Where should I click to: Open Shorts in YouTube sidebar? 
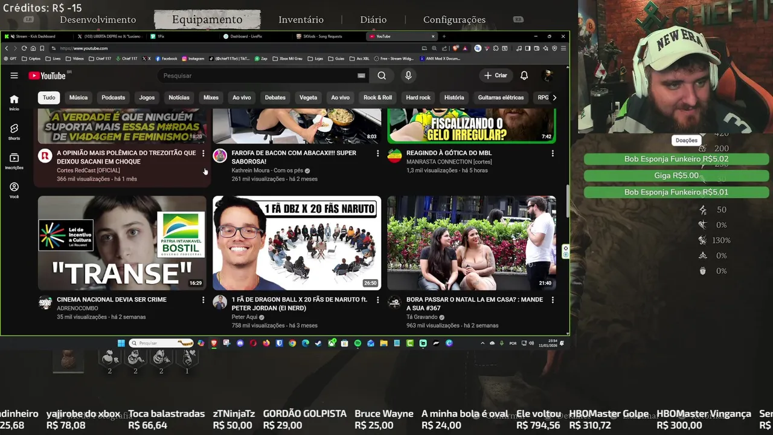(14, 132)
